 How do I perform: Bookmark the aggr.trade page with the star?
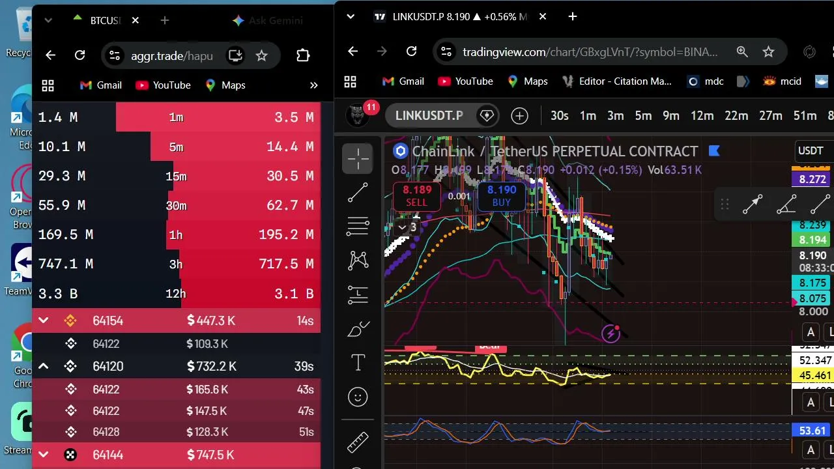261,55
